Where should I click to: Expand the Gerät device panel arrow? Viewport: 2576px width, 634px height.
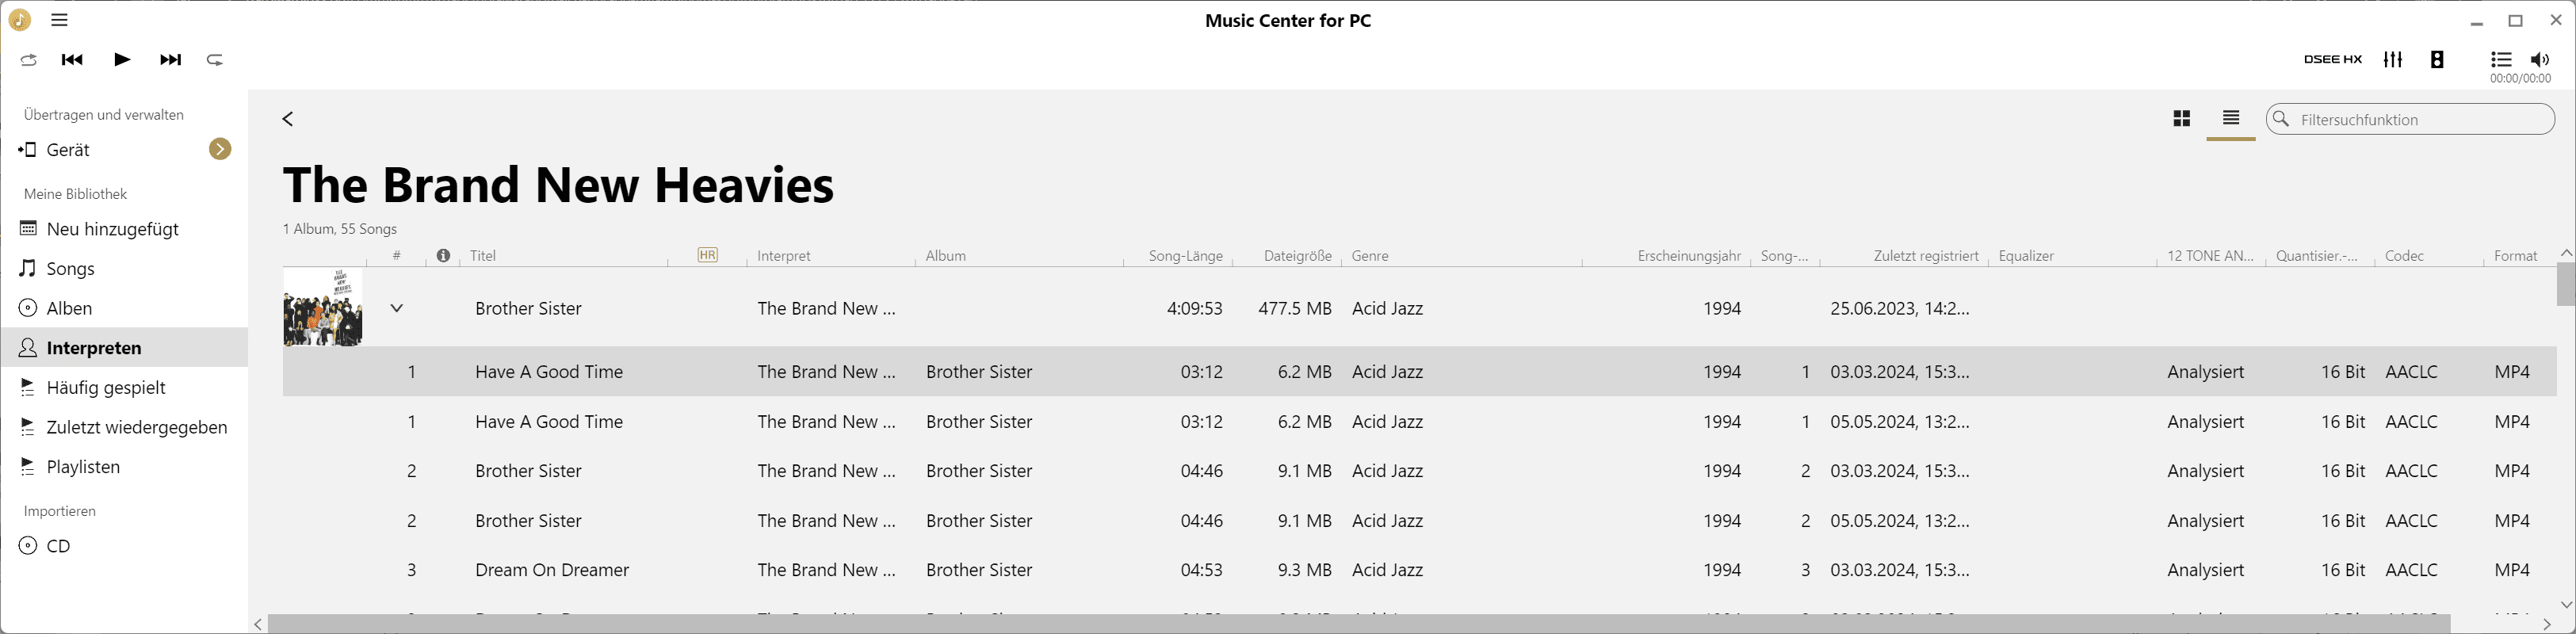(220, 149)
